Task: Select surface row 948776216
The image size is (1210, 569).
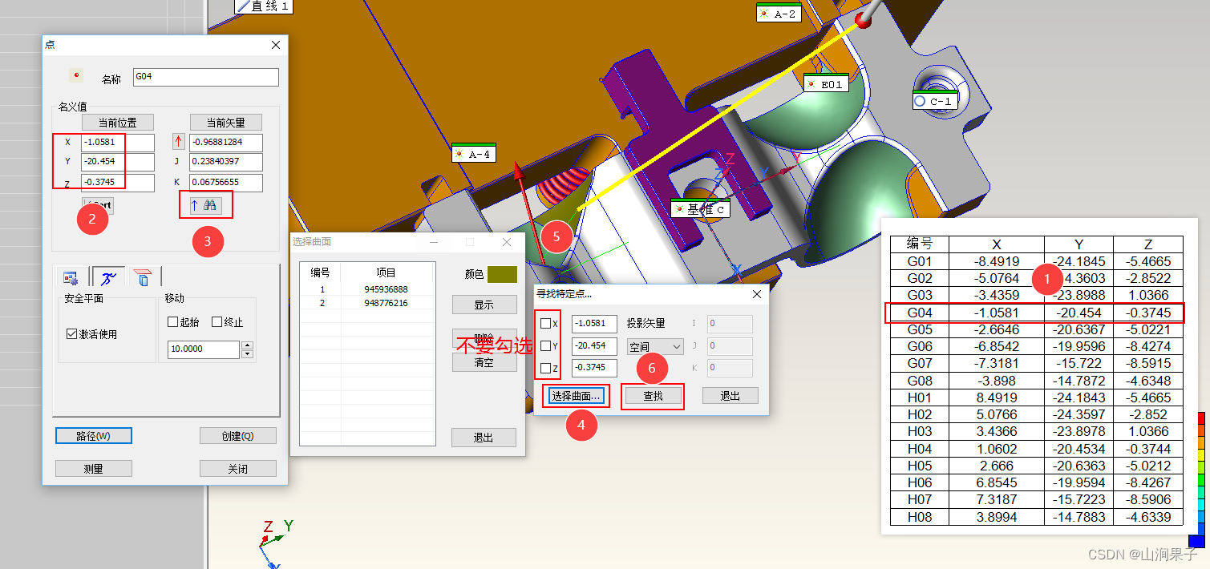Action: (367, 303)
